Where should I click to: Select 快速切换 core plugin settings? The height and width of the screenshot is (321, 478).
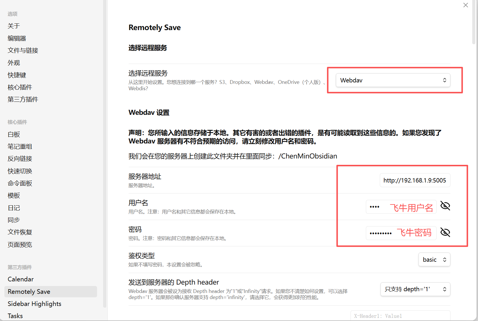click(20, 171)
